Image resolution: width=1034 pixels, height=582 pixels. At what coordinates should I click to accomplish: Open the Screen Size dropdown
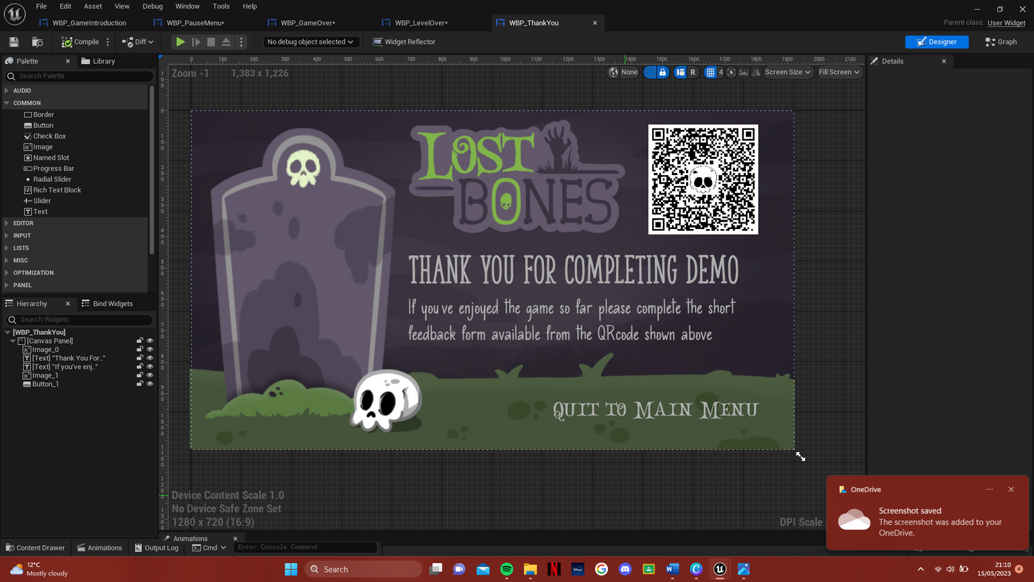click(x=788, y=72)
